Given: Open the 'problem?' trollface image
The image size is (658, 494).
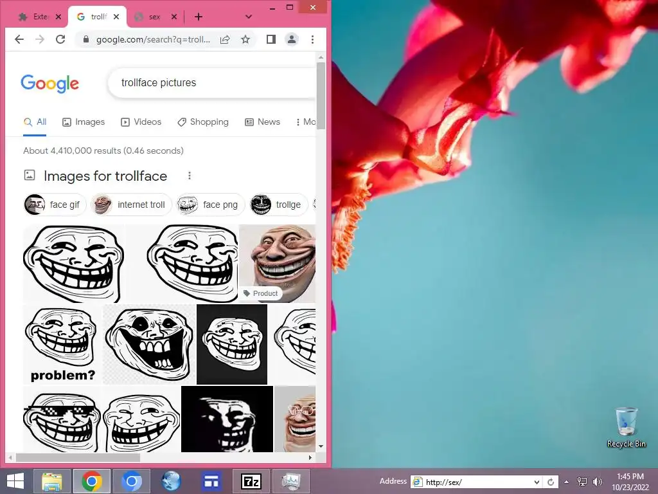Looking at the screenshot, I should point(62,345).
